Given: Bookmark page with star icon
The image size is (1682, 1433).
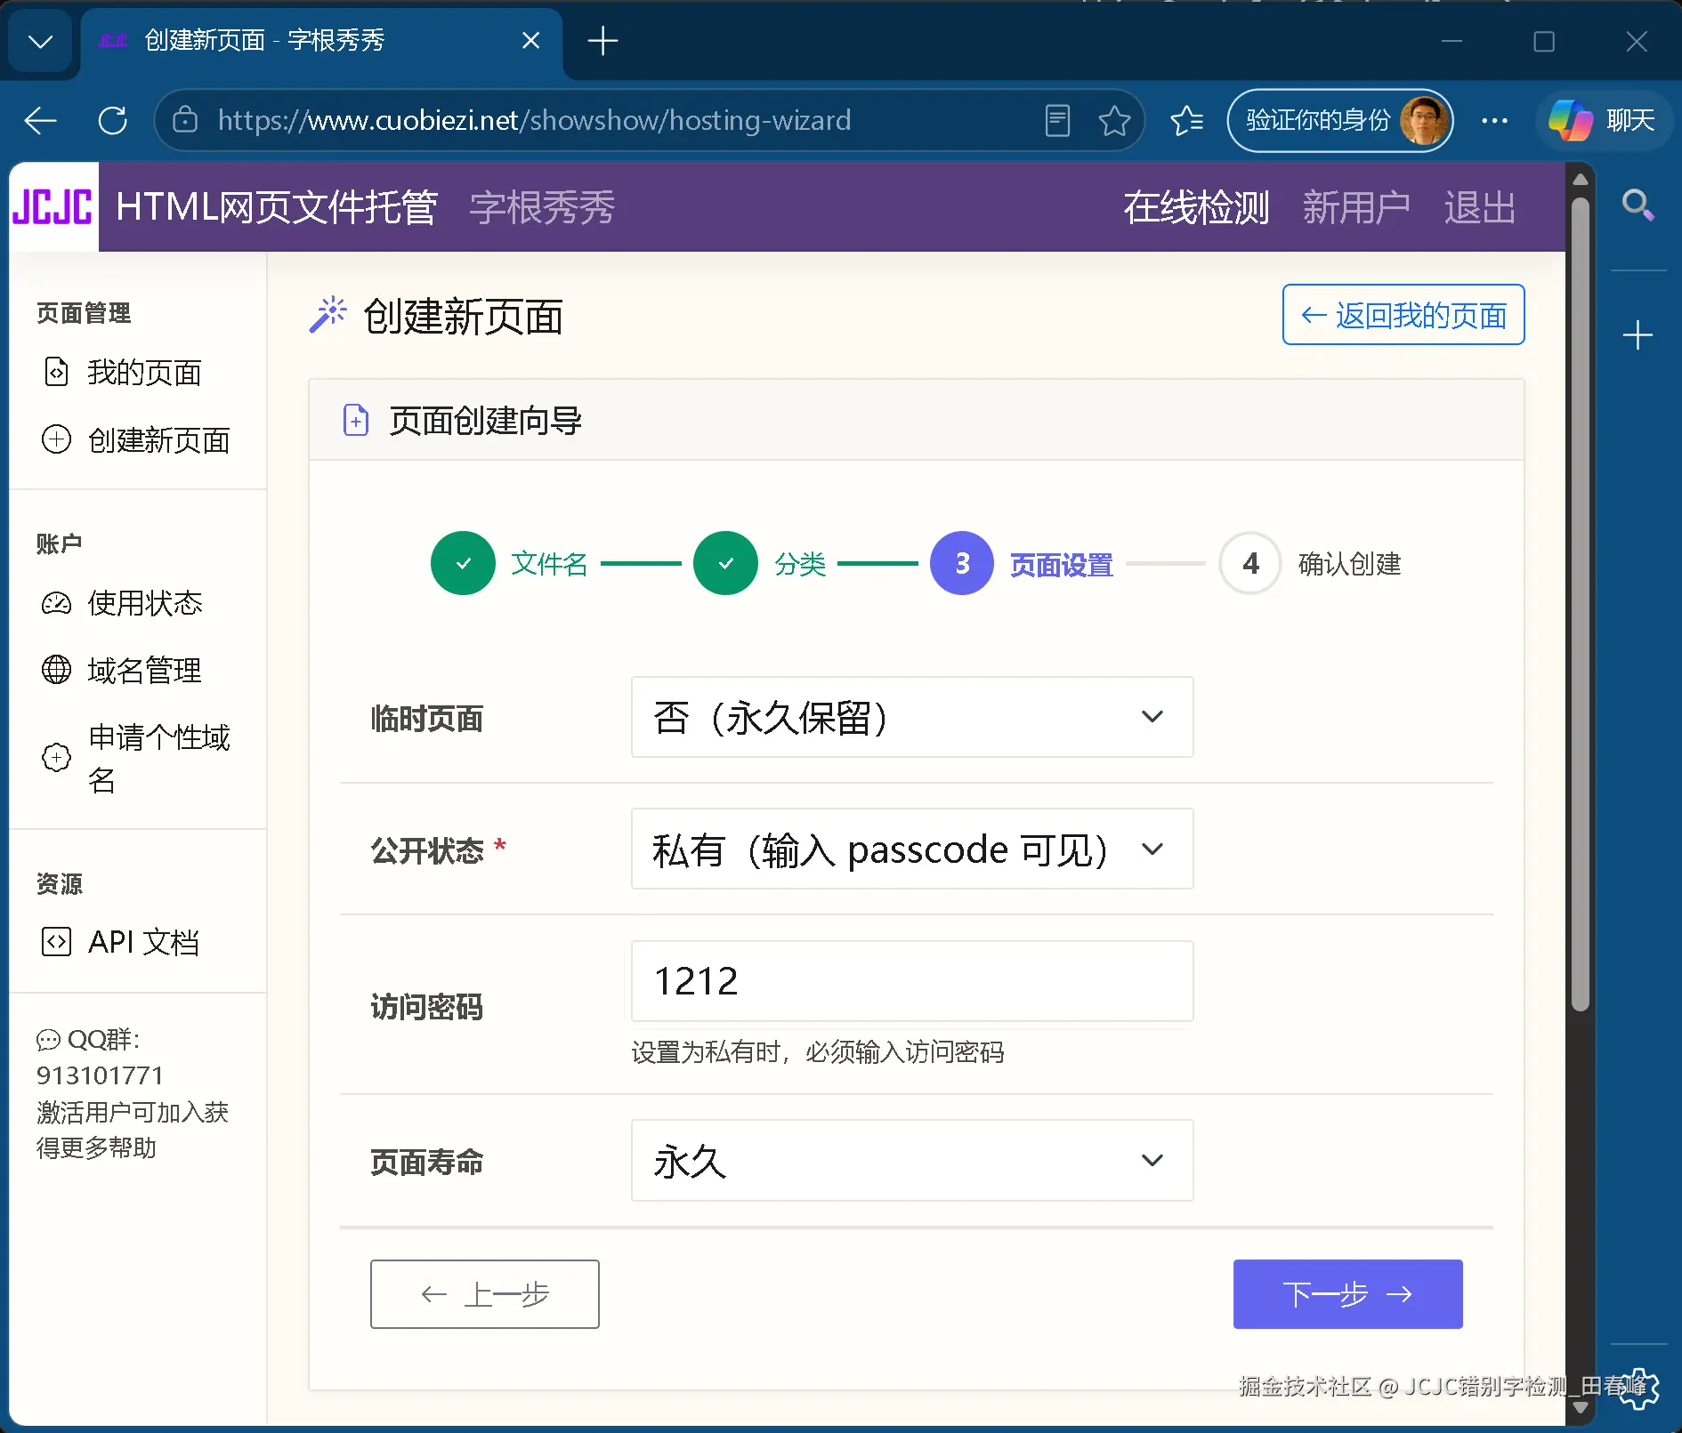Looking at the screenshot, I should coord(1114,120).
